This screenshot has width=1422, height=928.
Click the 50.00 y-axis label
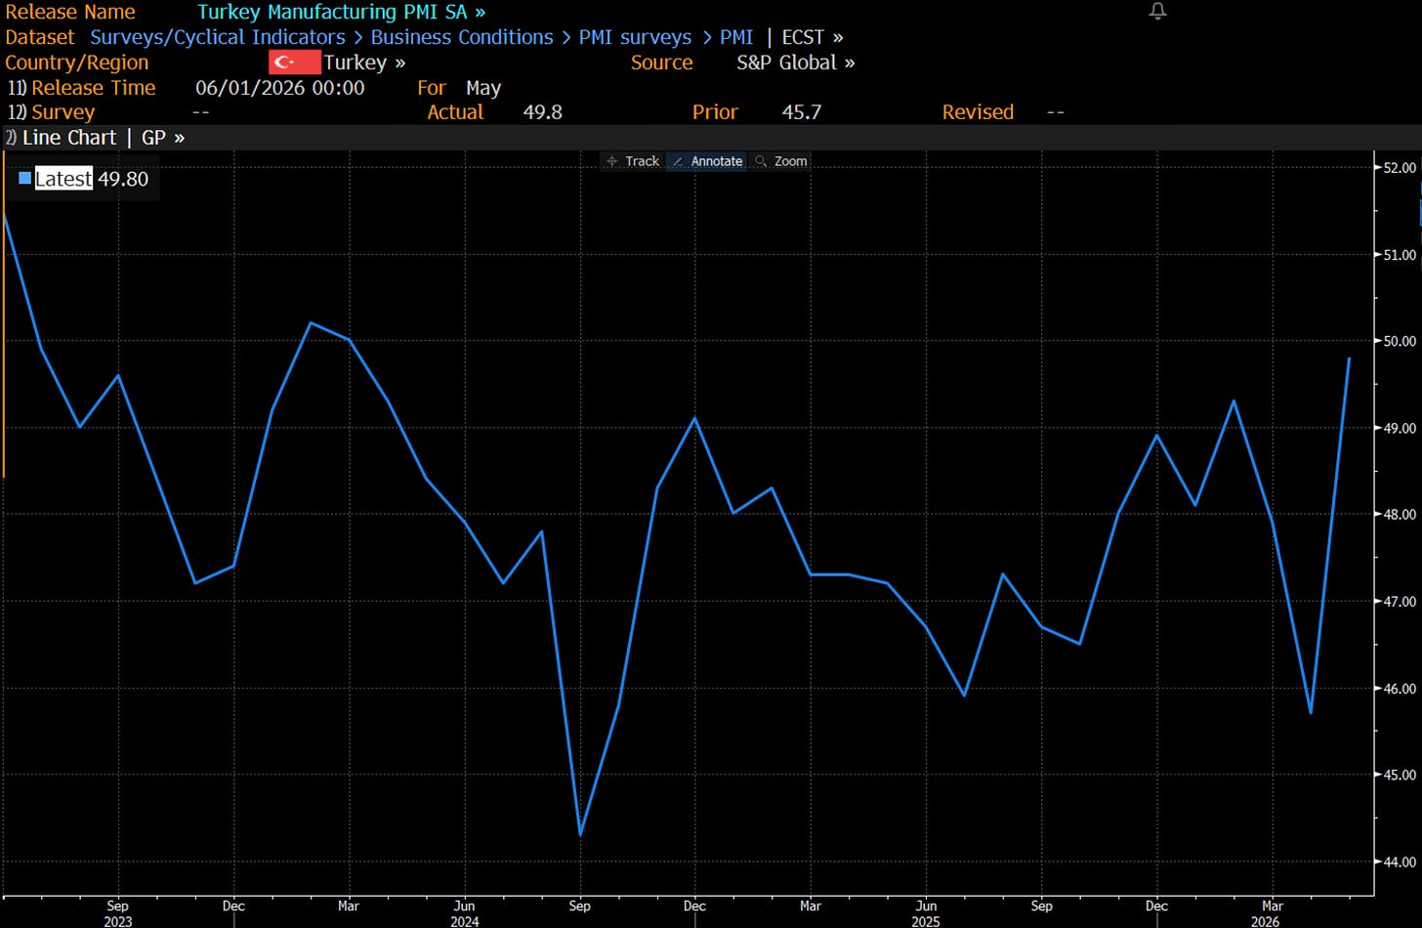click(1399, 341)
